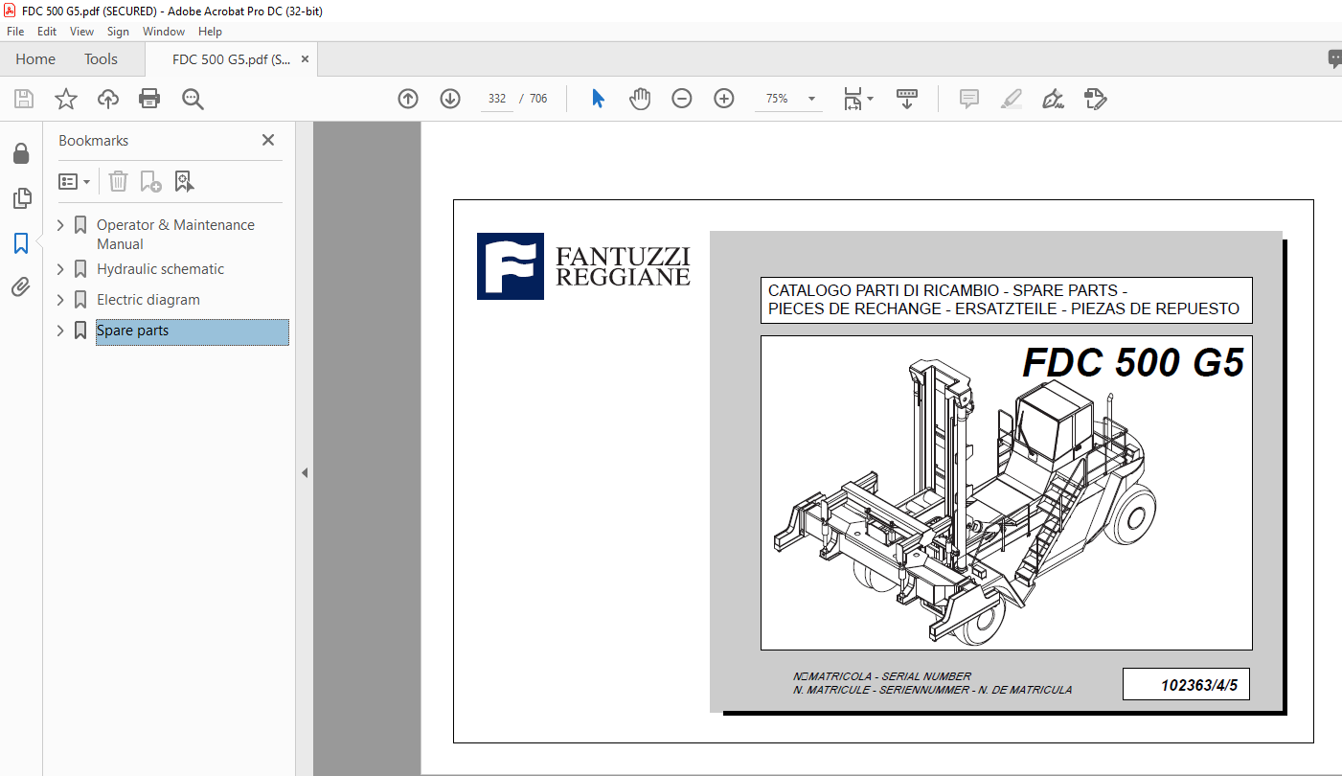
Task: Toggle the Bookmarks panel icon
Action: coord(21,243)
